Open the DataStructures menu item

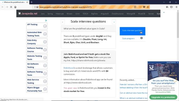pos(117,14)
